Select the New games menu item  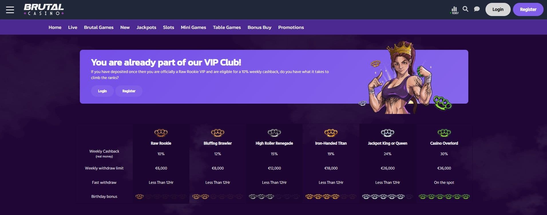[x=125, y=27]
